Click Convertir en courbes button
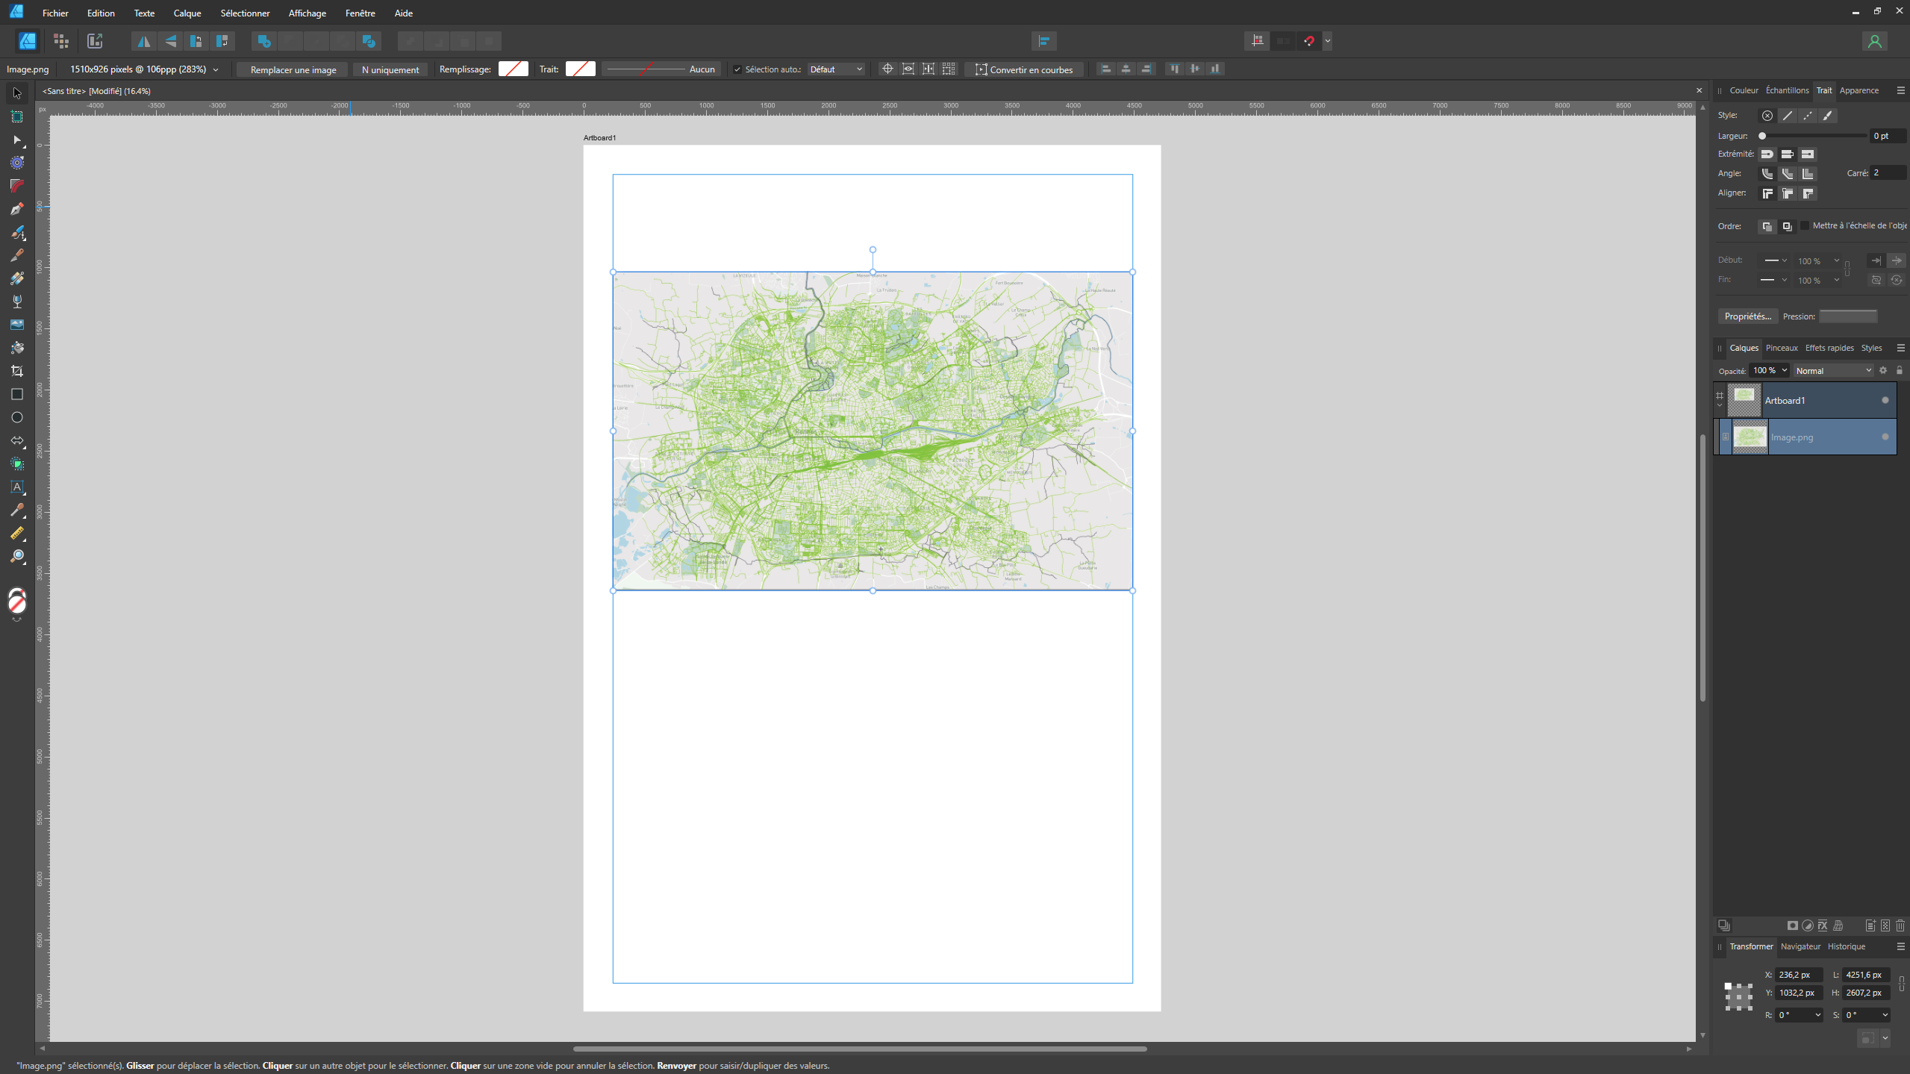The image size is (1910, 1074). pyautogui.click(x=1023, y=69)
